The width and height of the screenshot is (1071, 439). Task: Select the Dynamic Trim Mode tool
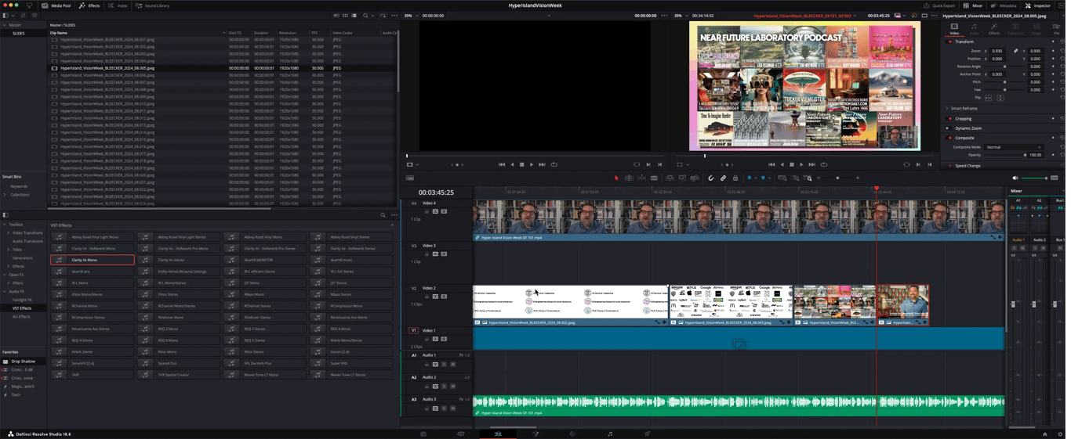pos(641,178)
